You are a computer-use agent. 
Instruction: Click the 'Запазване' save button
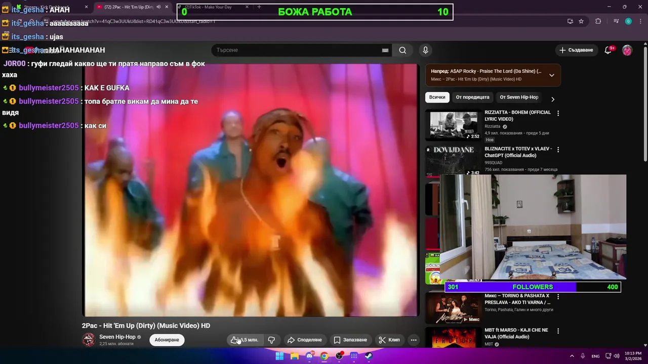click(350, 340)
